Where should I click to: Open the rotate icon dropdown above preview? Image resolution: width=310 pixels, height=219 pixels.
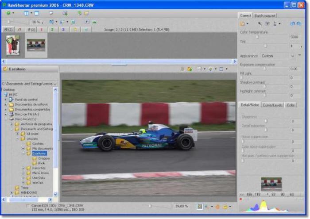coord(216,69)
